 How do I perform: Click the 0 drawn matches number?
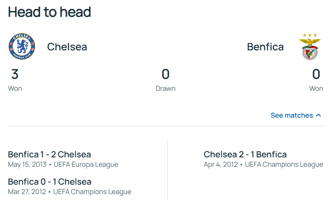click(165, 74)
